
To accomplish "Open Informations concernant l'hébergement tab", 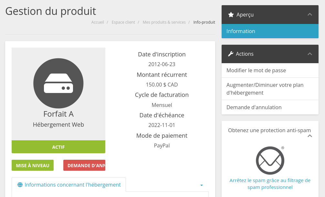I will [72, 185].
